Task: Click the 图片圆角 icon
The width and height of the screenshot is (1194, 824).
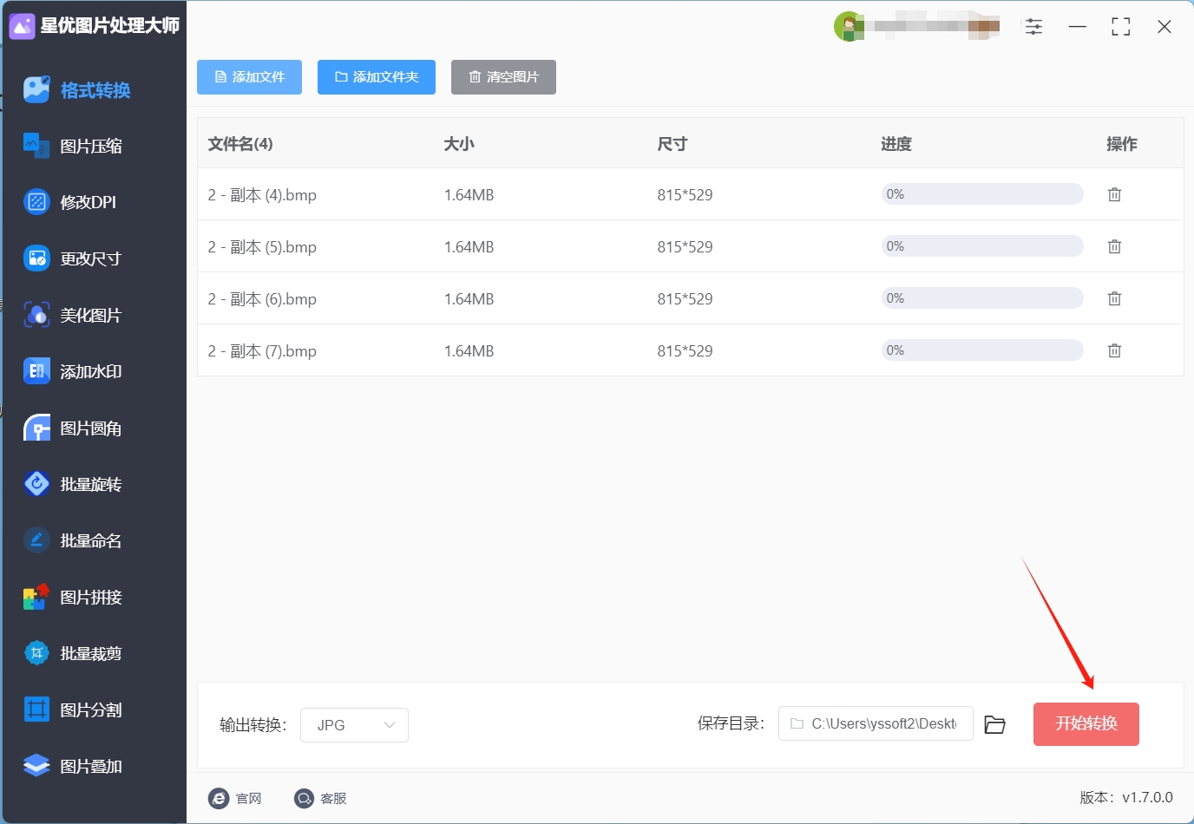Action: click(36, 428)
